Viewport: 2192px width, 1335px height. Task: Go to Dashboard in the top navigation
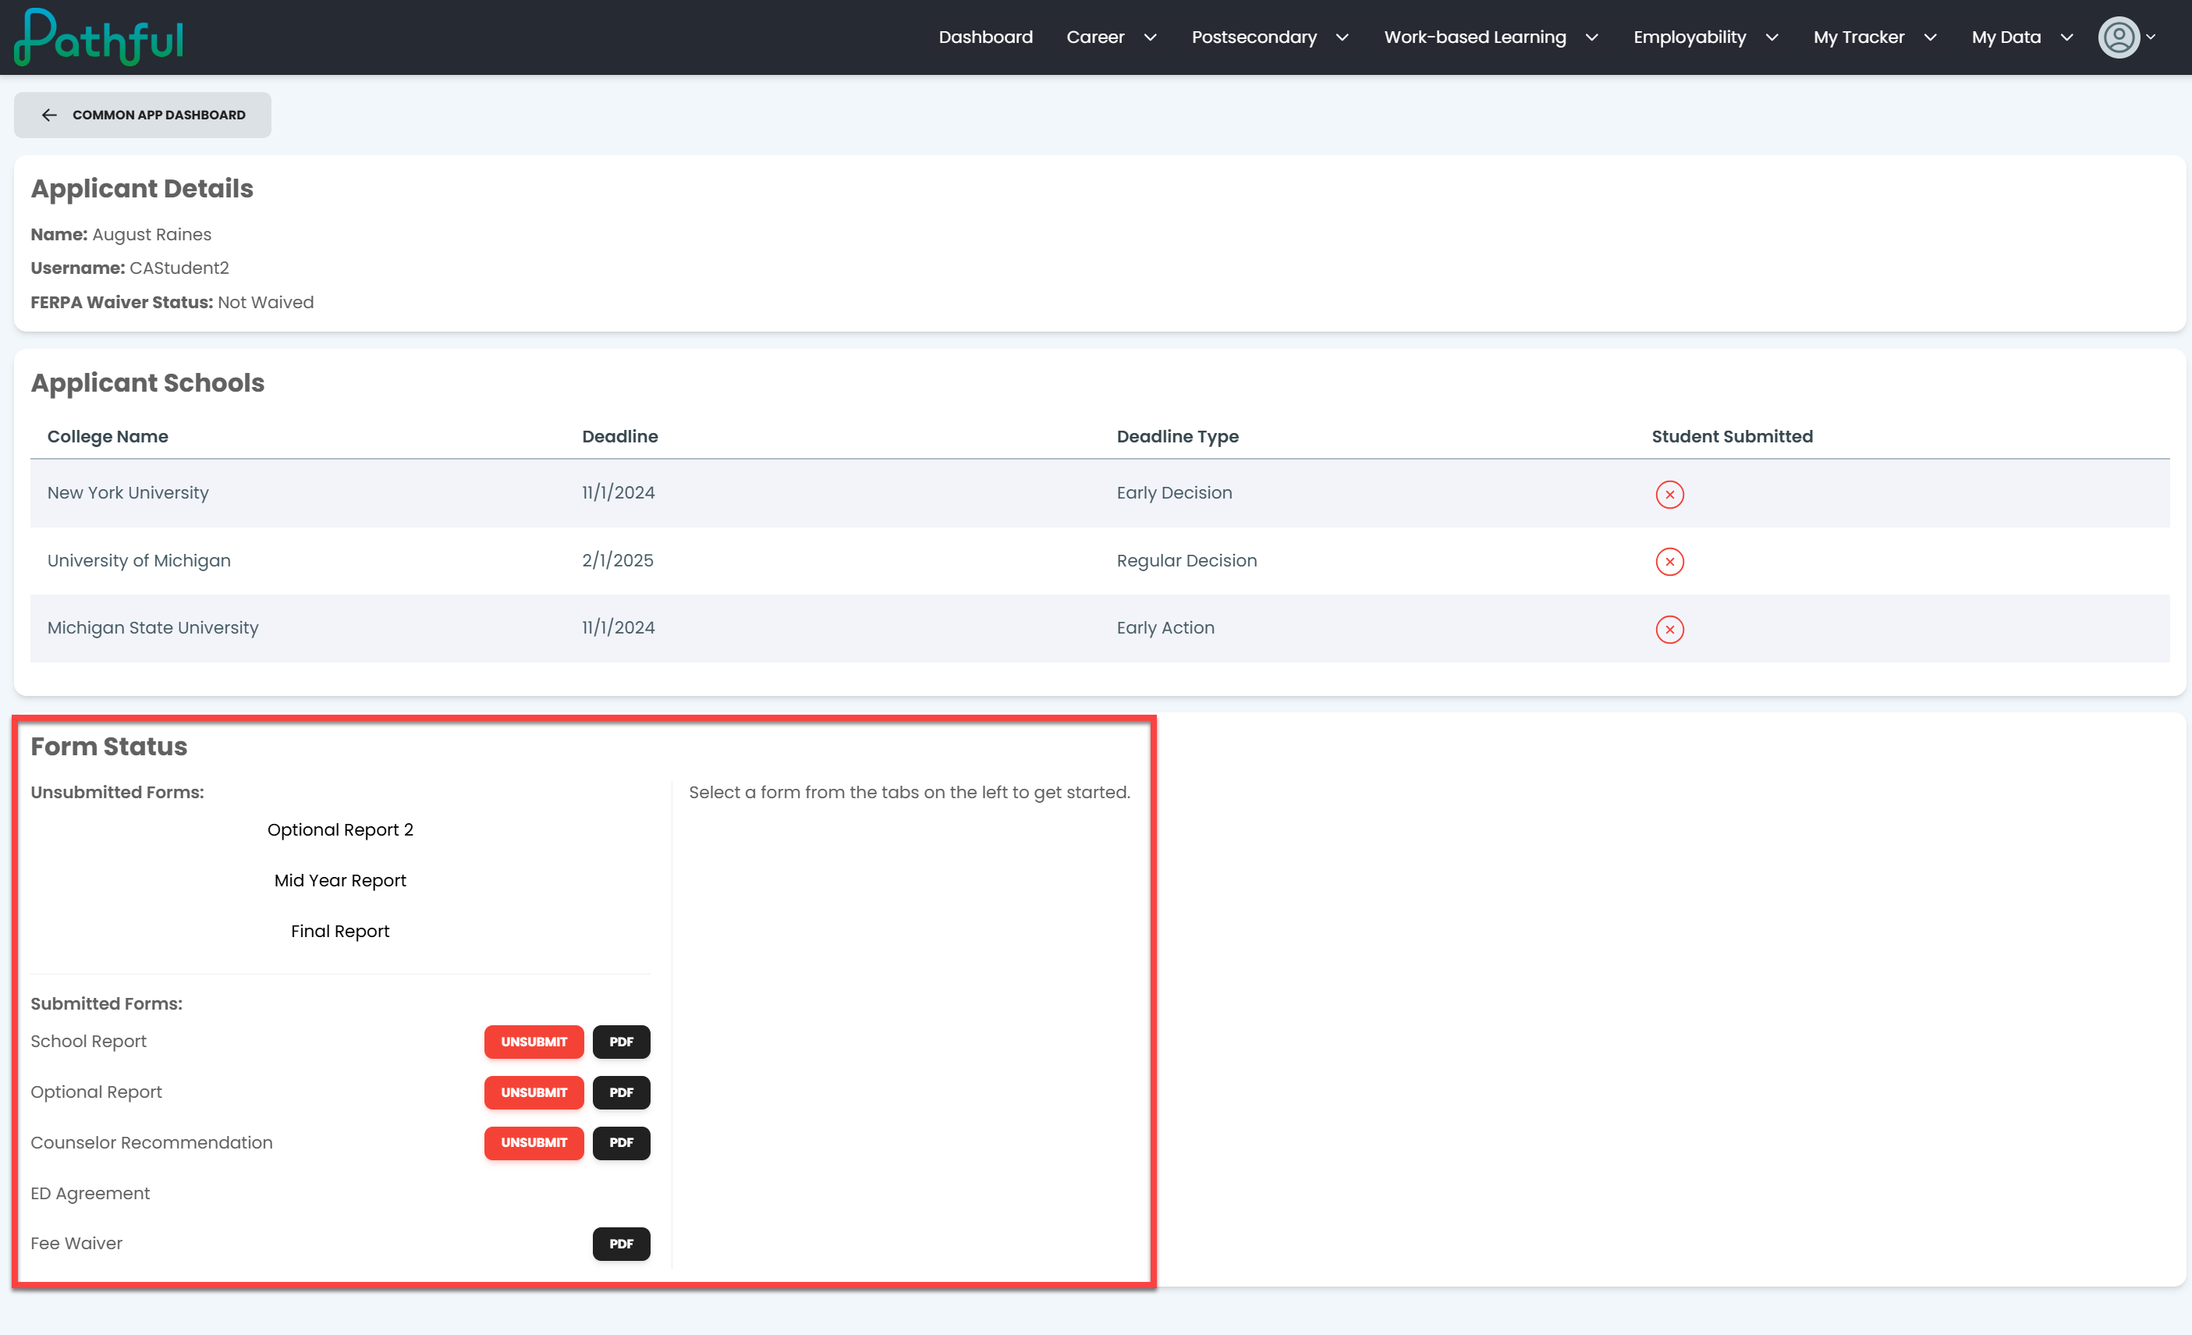click(x=984, y=37)
